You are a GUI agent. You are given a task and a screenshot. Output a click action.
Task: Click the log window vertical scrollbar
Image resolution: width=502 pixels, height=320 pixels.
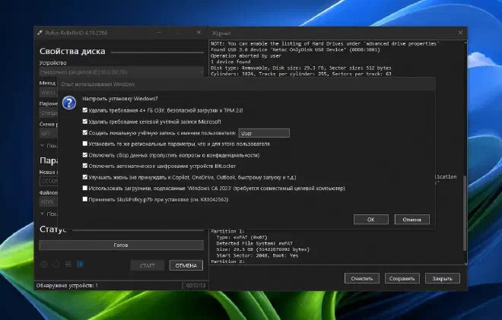[x=465, y=213]
